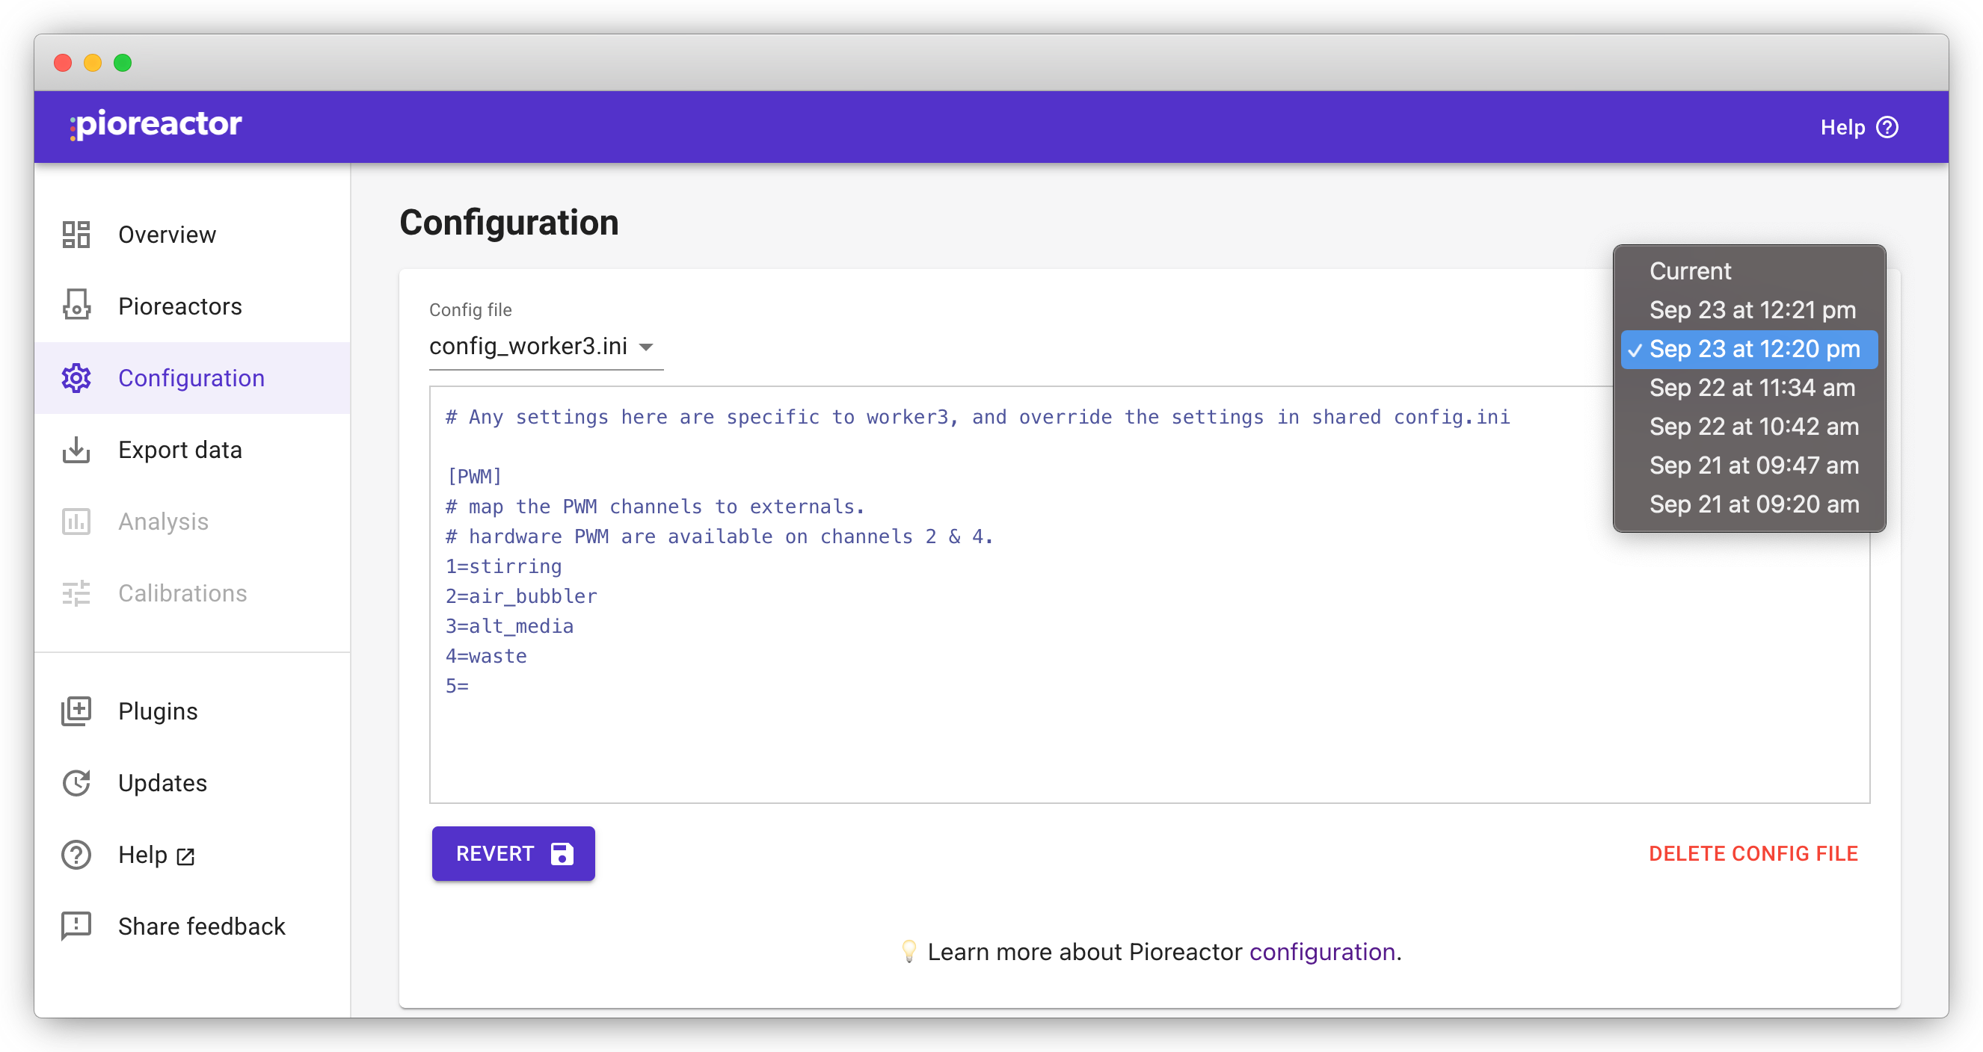
Task: Open the Export data page
Action: (x=192, y=450)
